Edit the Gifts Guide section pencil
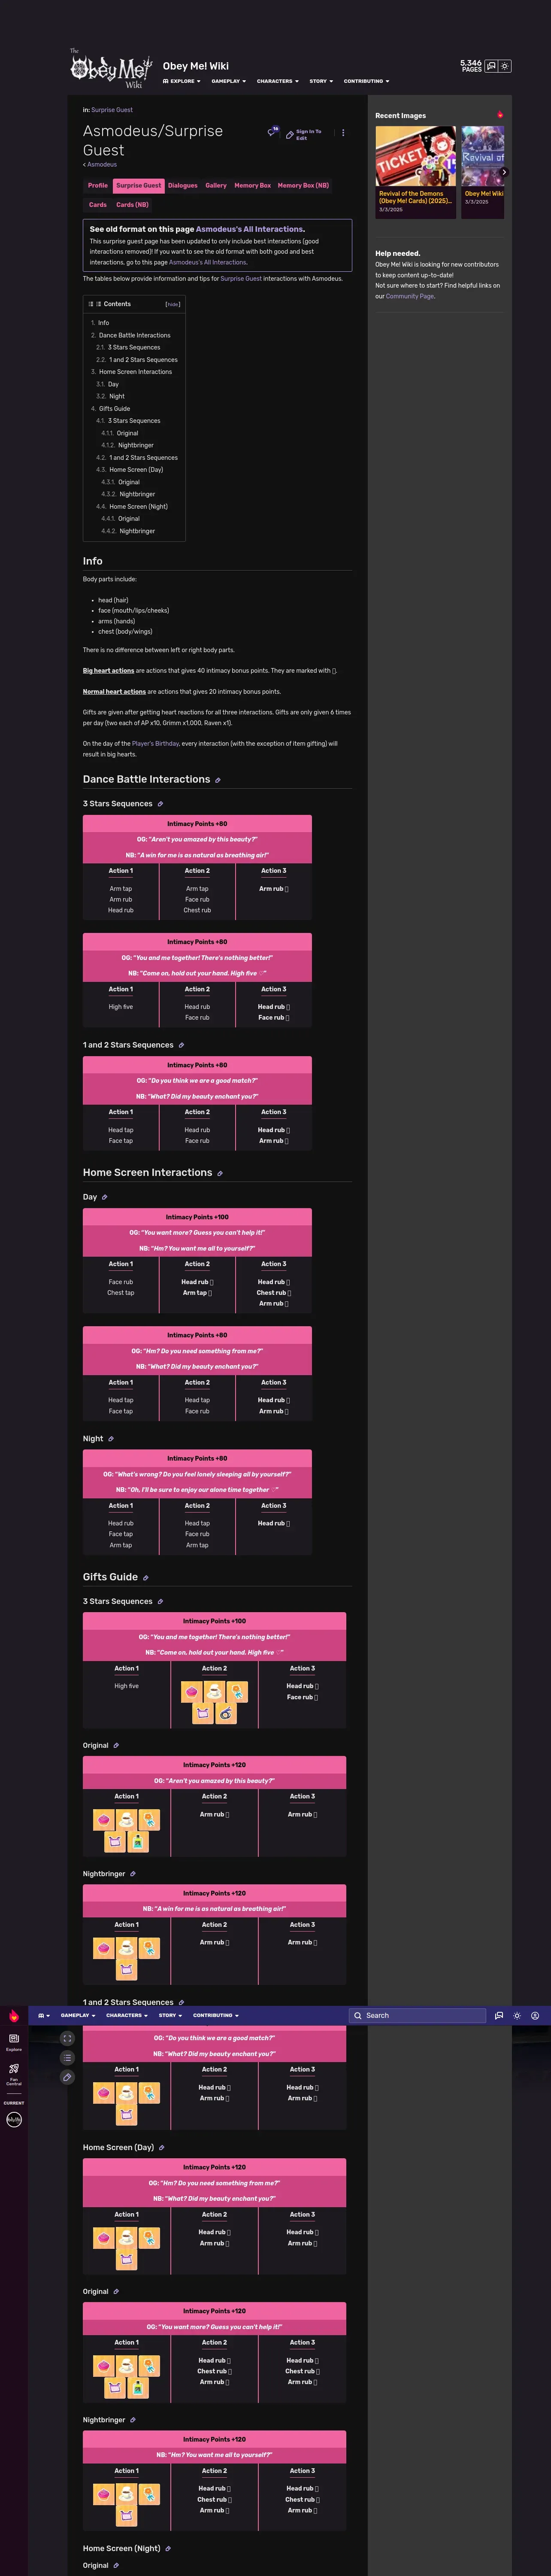Viewport: 551px width, 2576px height. [145, 1578]
